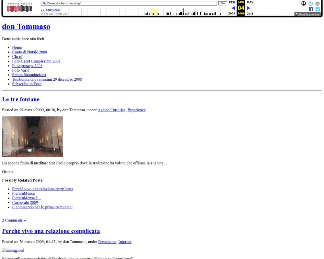
Task: Go to previous capture with left arrow
Action: [234, 8]
